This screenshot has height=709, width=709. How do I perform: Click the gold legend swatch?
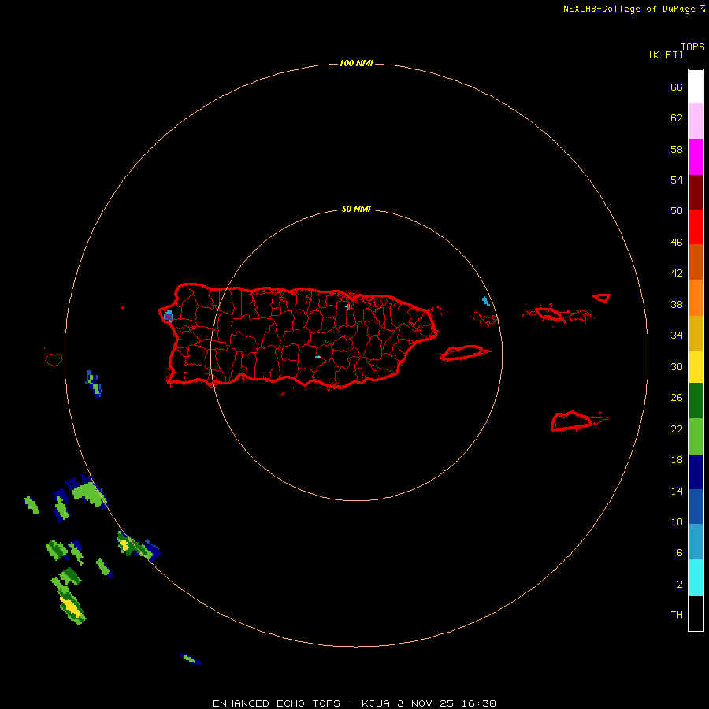[x=696, y=333]
